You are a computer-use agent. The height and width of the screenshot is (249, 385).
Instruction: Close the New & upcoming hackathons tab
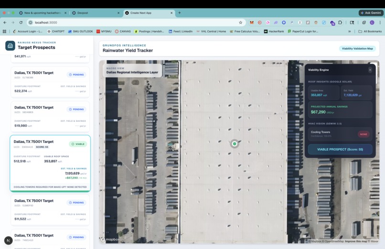coord(65,13)
